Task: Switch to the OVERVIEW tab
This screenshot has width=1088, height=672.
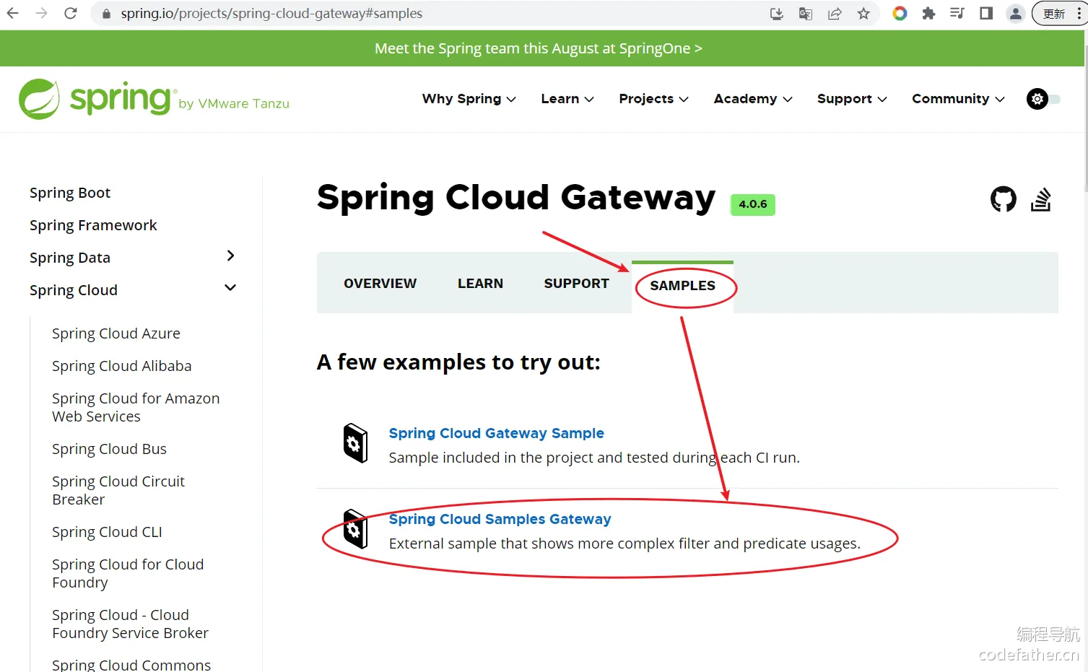Action: pos(380,284)
